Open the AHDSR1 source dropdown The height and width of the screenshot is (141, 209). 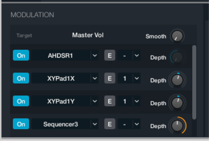tap(95, 56)
